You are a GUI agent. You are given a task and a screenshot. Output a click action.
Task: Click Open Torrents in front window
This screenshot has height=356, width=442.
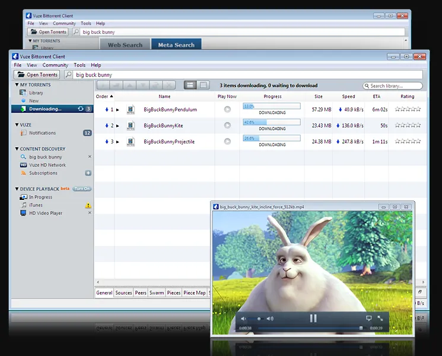coord(37,75)
